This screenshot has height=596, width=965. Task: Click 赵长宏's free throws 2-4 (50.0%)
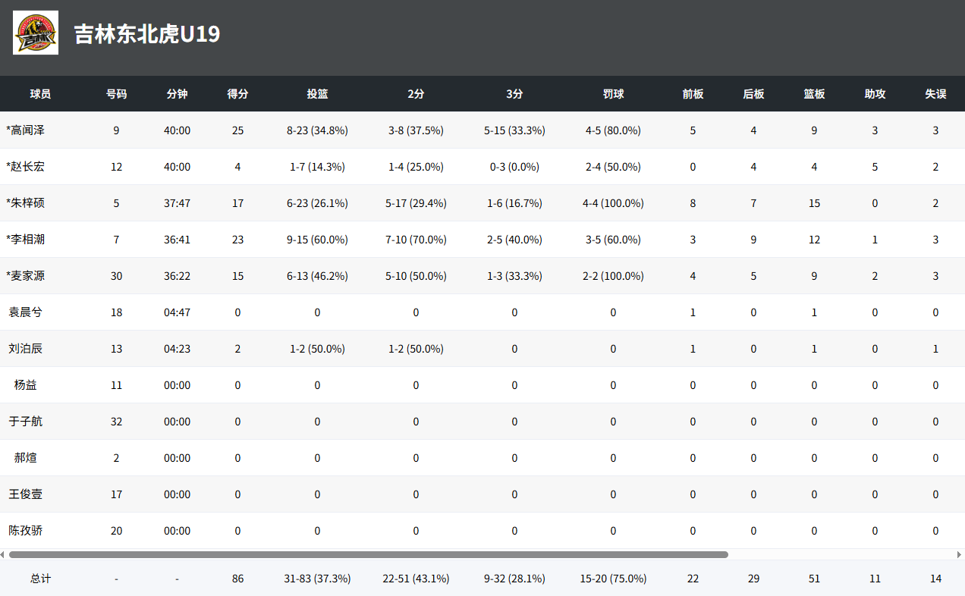click(x=613, y=167)
